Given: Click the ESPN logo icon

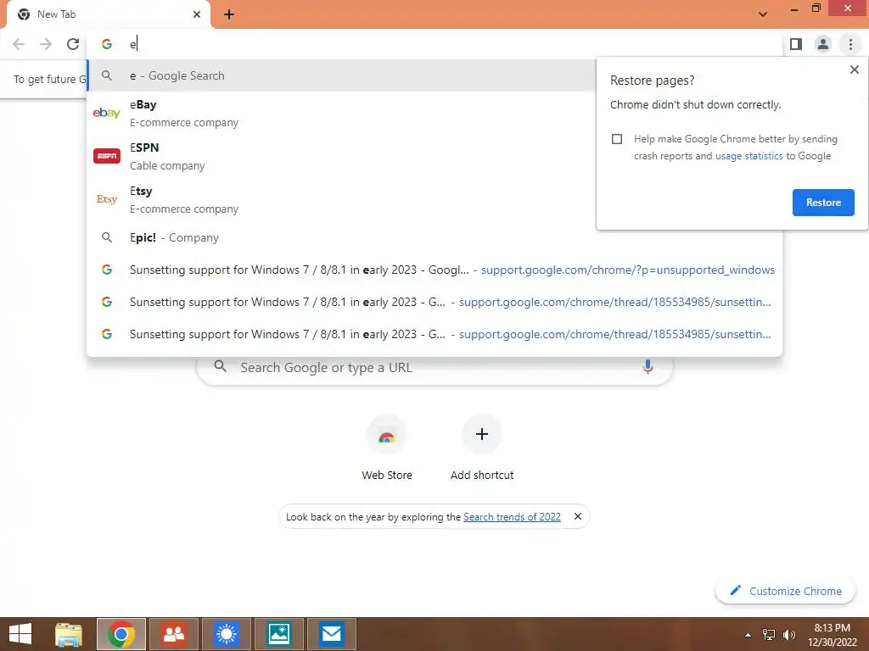Looking at the screenshot, I should [106, 156].
